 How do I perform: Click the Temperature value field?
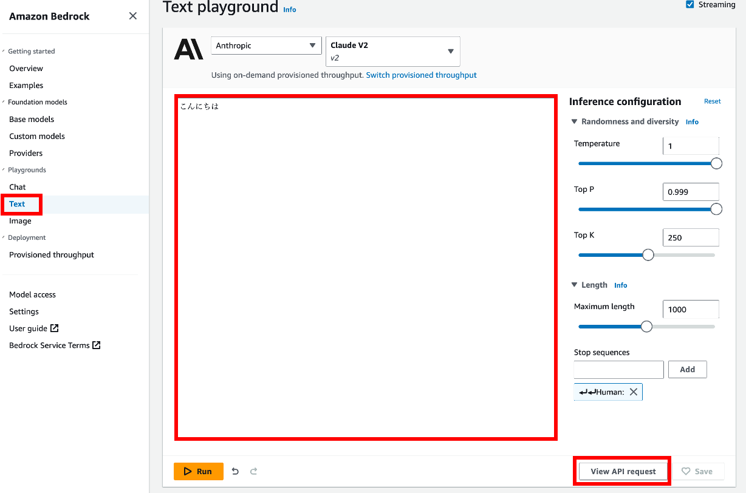click(x=691, y=146)
